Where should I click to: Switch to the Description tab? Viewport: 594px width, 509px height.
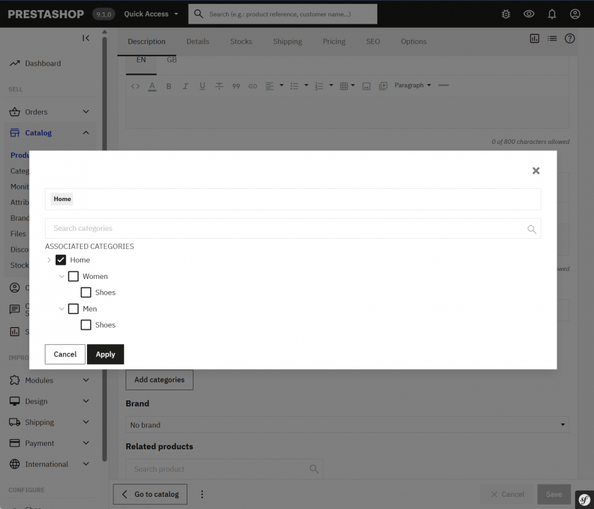tap(147, 41)
